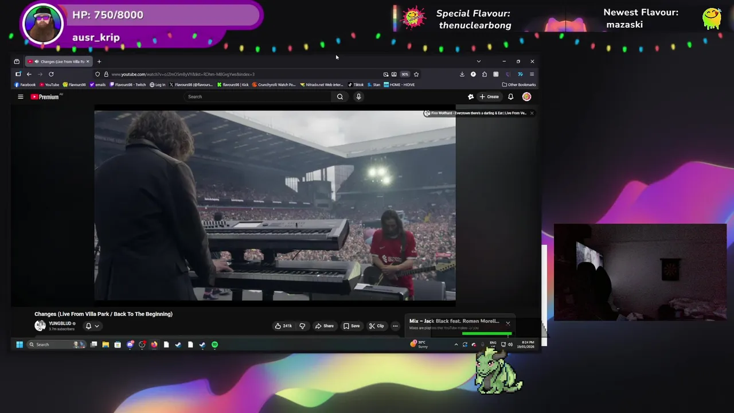Open YouTube notifications bell in header

[x=510, y=97]
